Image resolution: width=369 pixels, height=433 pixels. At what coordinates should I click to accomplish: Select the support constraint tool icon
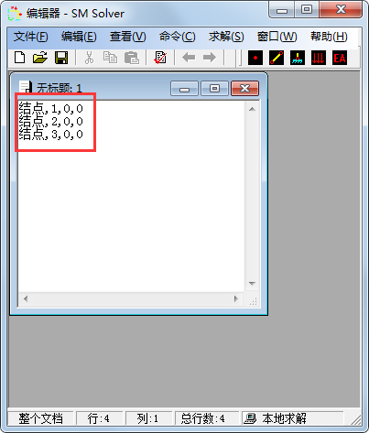pos(298,58)
